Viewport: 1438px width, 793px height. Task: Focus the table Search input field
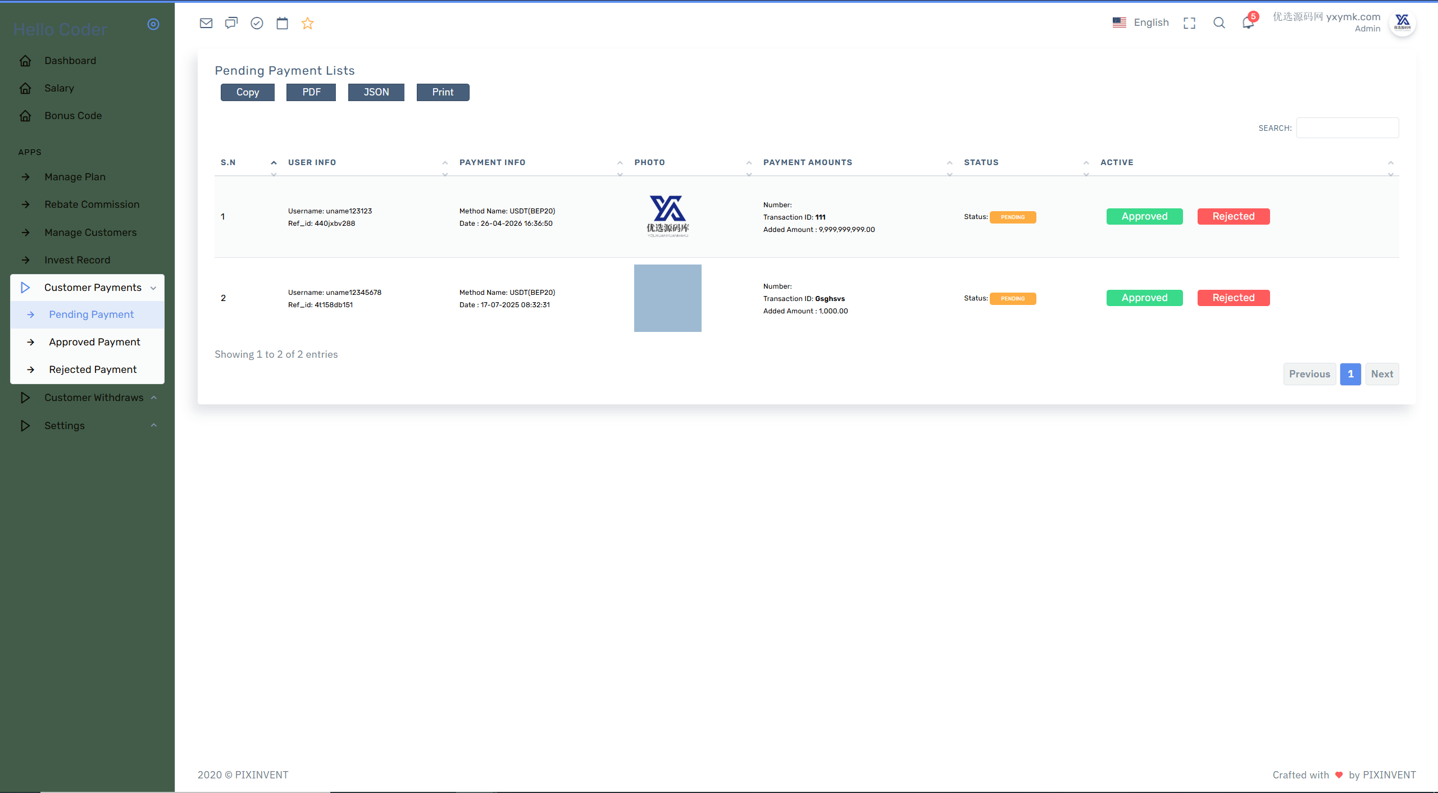1348,128
